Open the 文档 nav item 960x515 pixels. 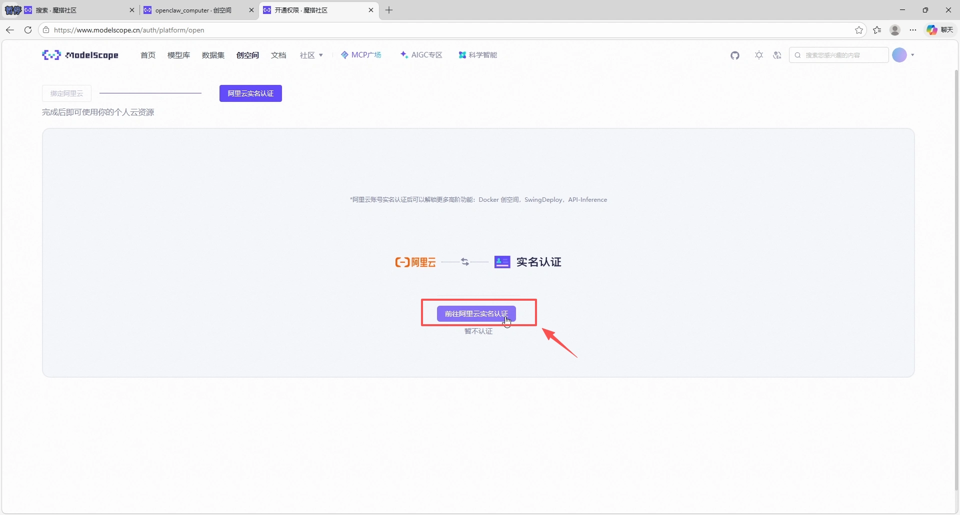point(278,55)
